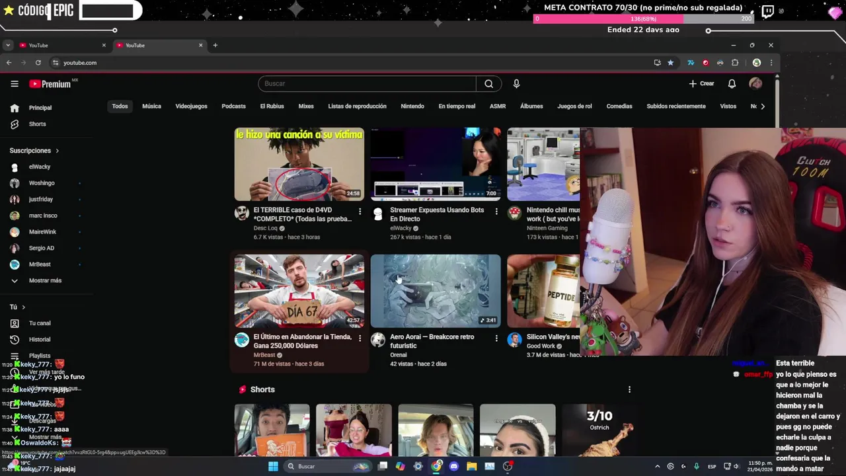Viewport: 846px width, 476px height.
Task: Open the notifications bell
Action: click(x=732, y=84)
